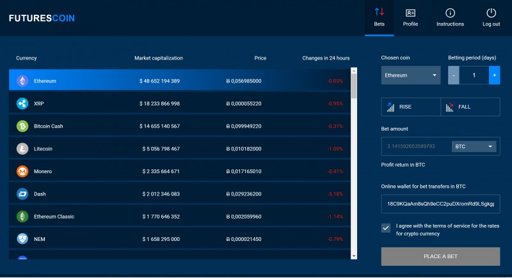This screenshot has width=512, height=278.
Task: Click the Monero coin icon
Action: [x=22, y=171]
